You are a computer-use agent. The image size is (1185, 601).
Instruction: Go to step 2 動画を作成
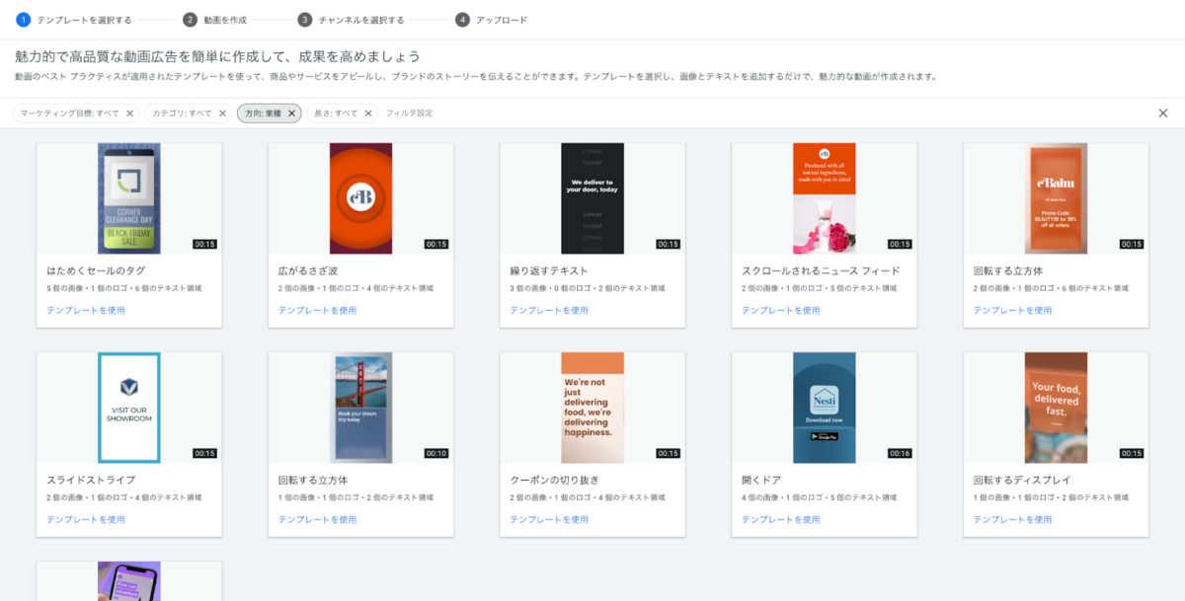(x=215, y=20)
